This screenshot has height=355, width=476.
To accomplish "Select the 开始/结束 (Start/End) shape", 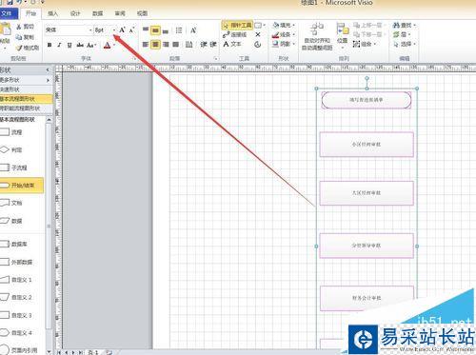I will (22, 186).
